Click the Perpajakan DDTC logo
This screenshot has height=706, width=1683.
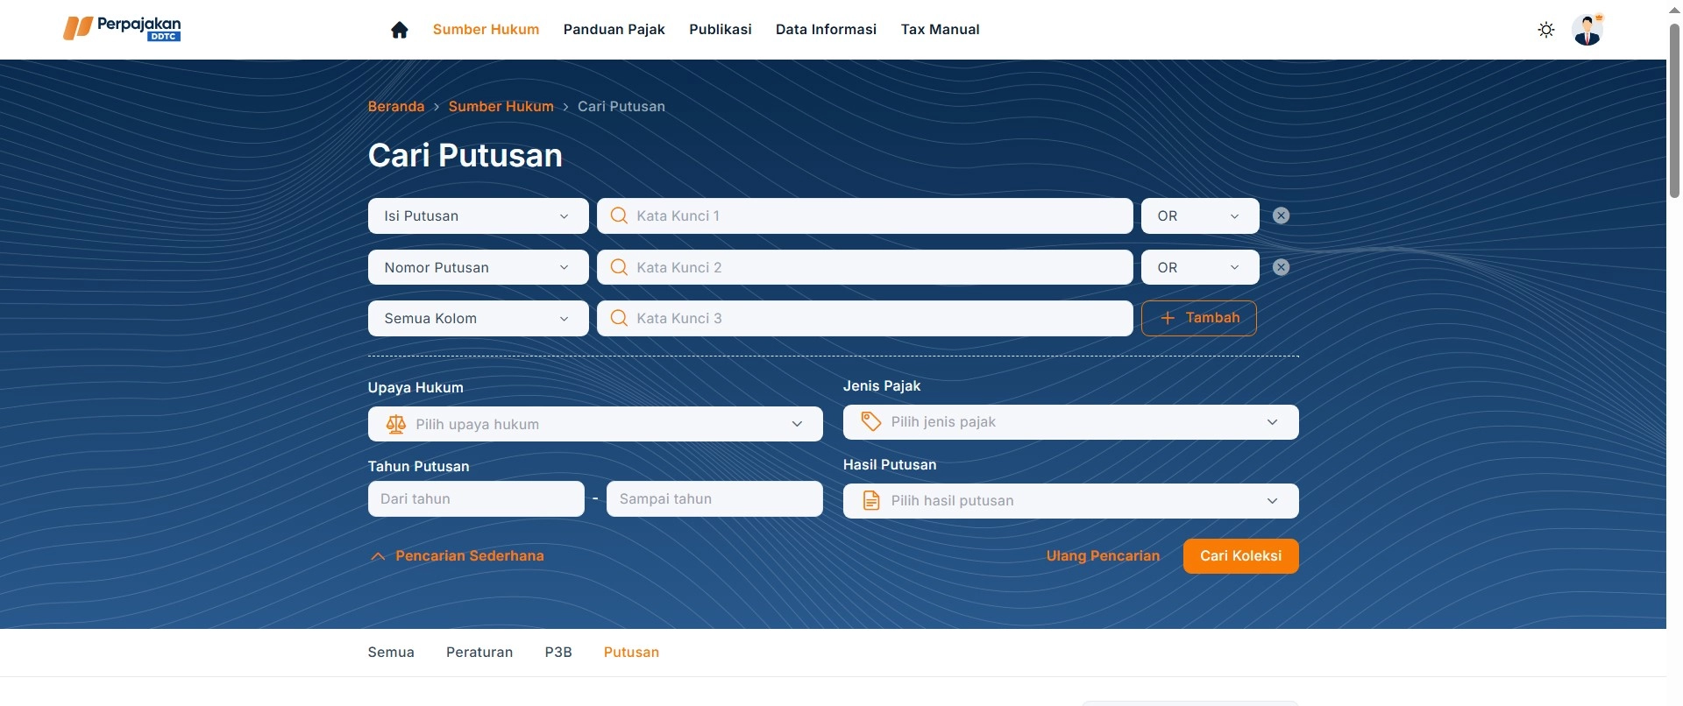pyautogui.click(x=122, y=29)
